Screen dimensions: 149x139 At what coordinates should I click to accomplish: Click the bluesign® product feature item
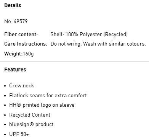(31, 125)
